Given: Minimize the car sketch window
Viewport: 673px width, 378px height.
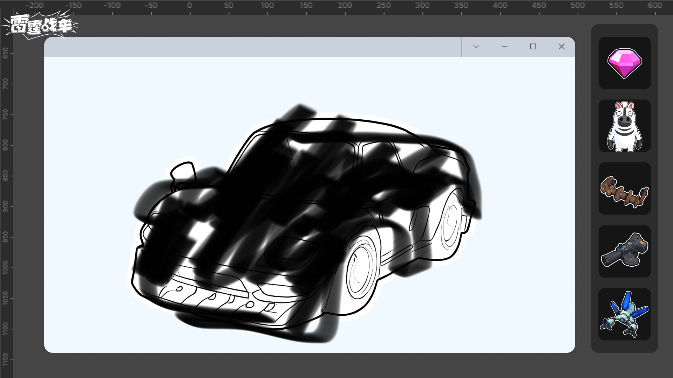Looking at the screenshot, I should coord(504,47).
